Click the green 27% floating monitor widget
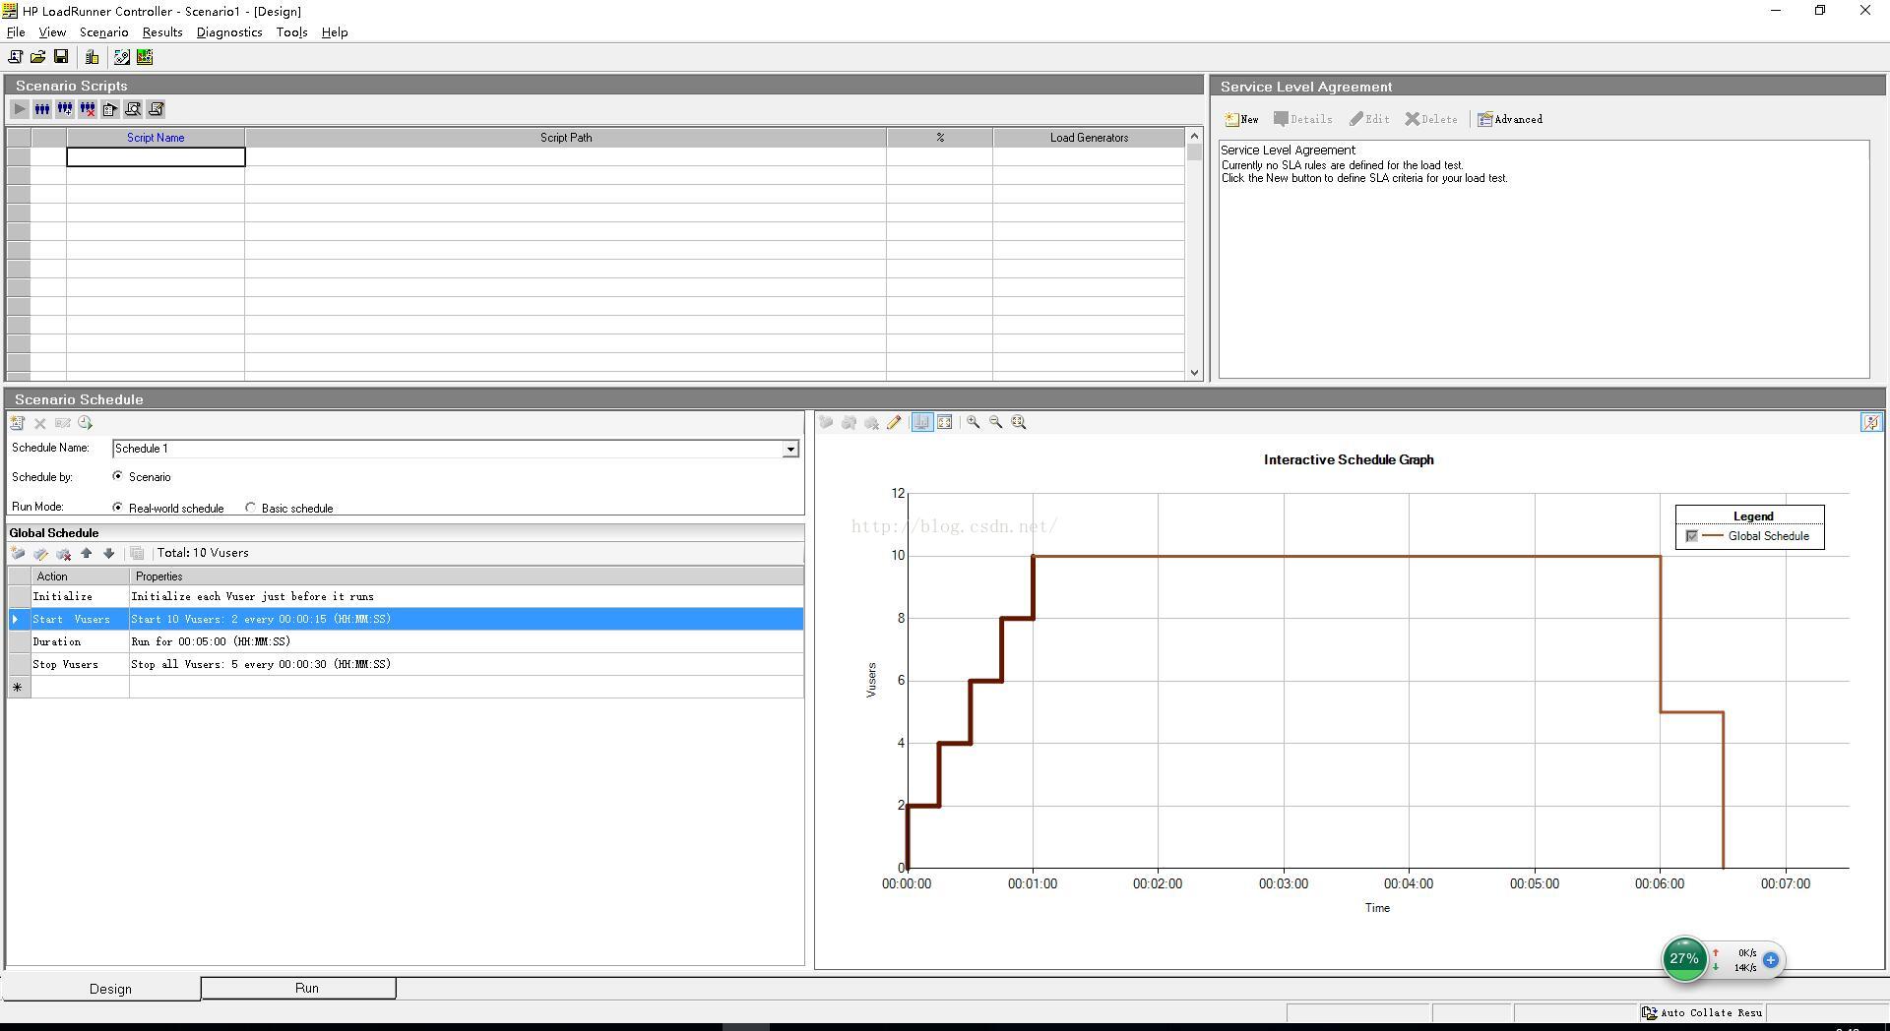 click(x=1684, y=959)
